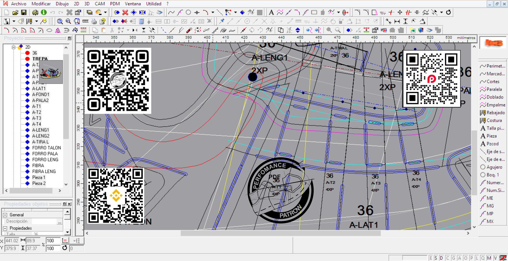The width and height of the screenshot is (508, 261).
Task: Click the New file icon in the toolbar
Action: [x=7, y=12]
